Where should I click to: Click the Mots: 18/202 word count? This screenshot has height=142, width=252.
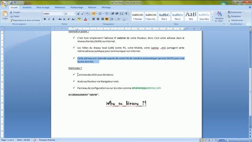pos(24,140)
